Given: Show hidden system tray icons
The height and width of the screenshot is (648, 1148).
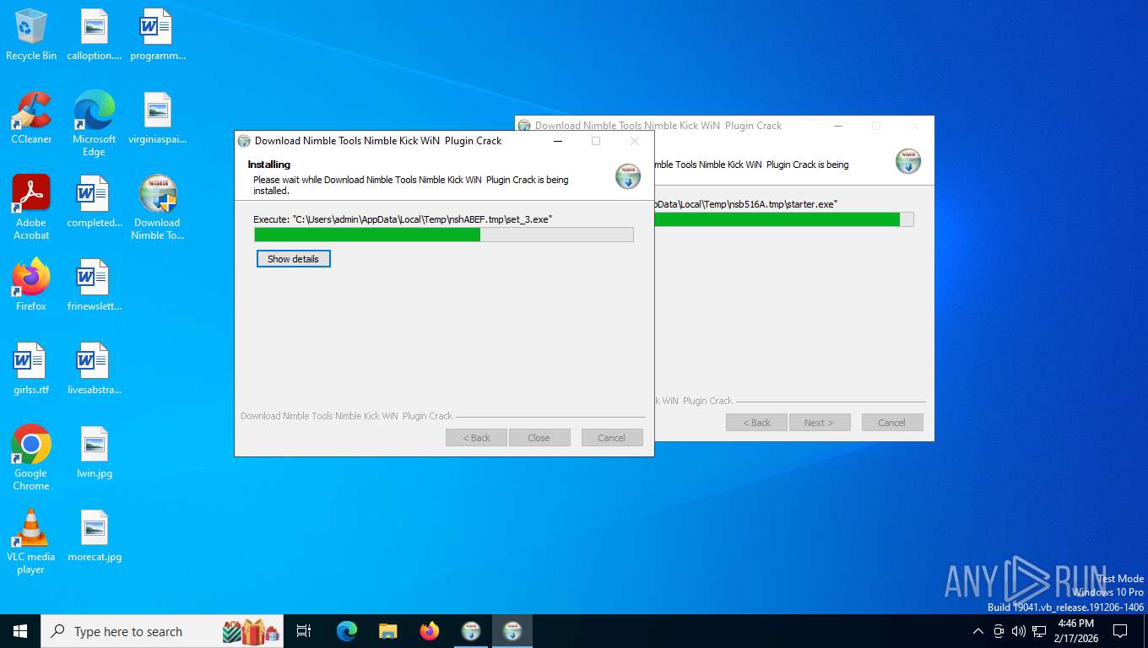Looking at the screenshot, I should (978, 631).
